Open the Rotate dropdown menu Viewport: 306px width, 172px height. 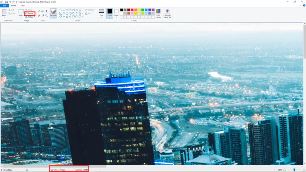pos(30,17)
